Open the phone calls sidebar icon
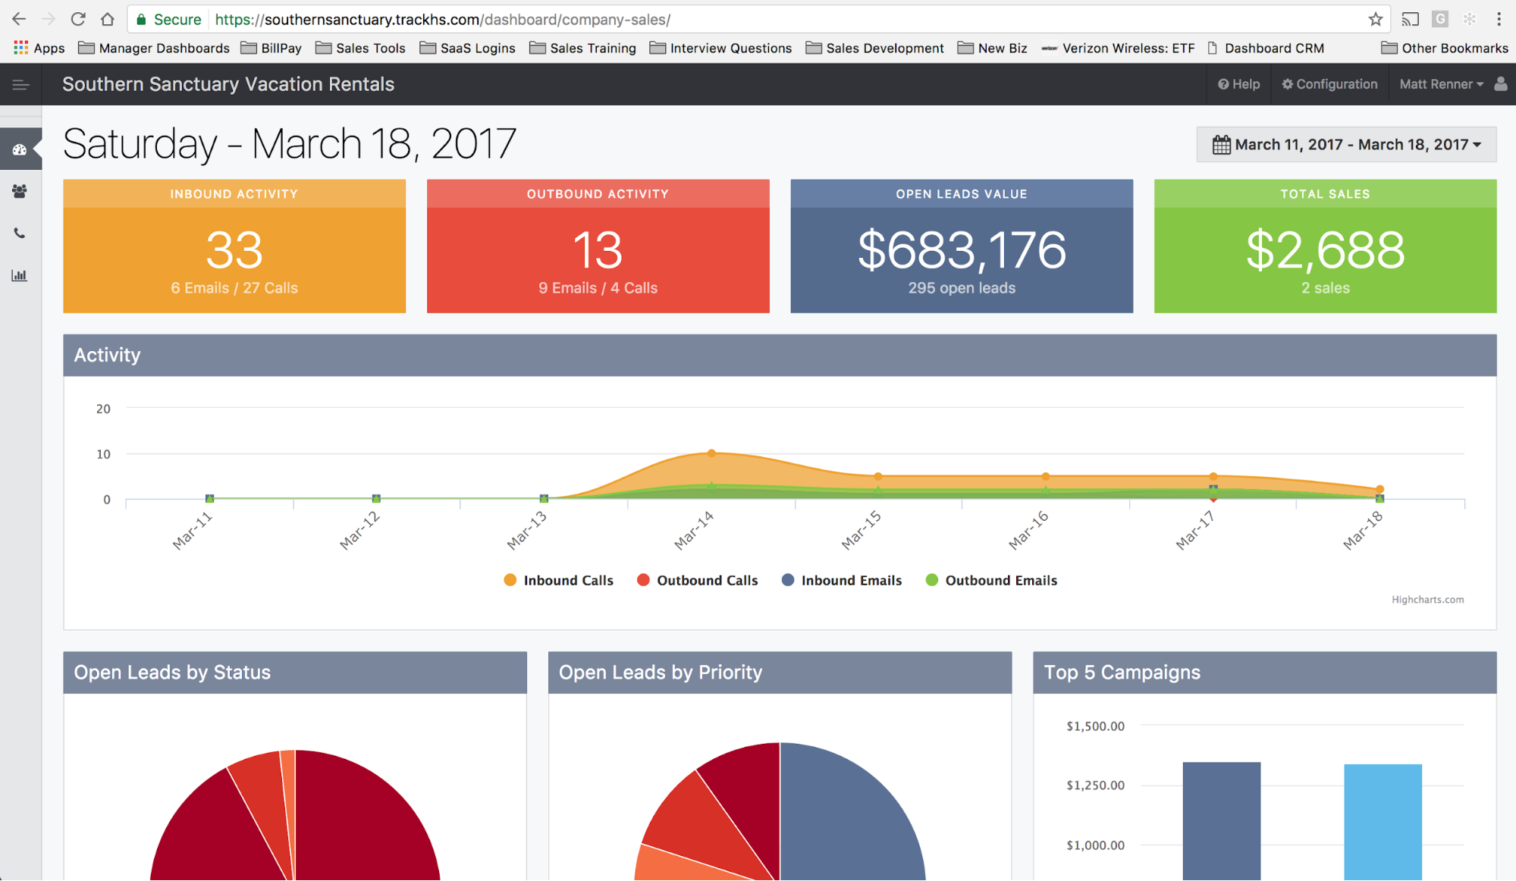Screen dimensions: 1516x881 click(x=20, y=234)
